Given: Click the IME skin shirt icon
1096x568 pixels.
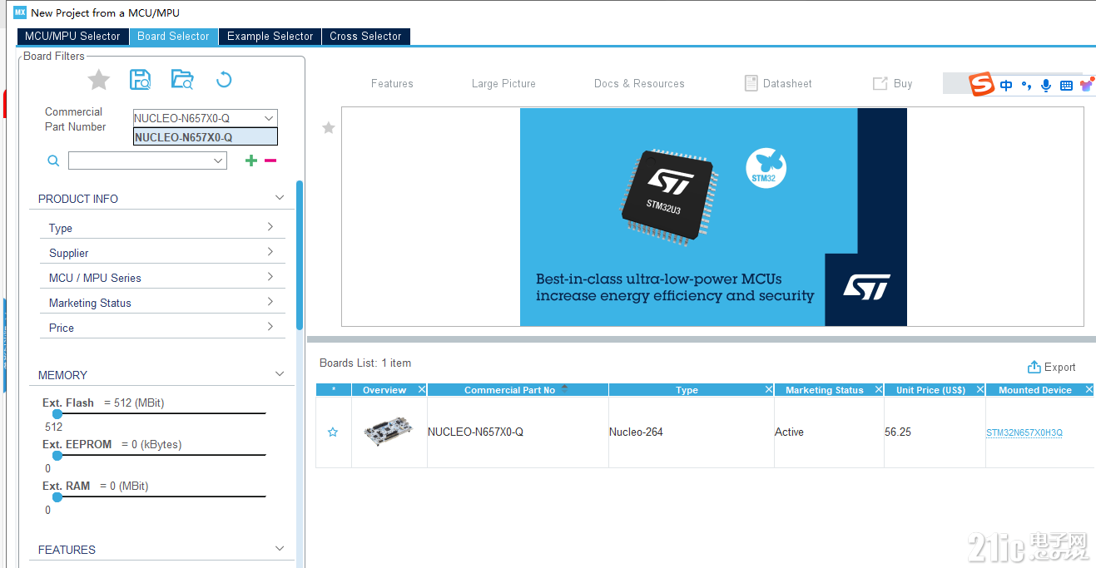Looking at the screenshot, I should click(x=1086, y=85).
